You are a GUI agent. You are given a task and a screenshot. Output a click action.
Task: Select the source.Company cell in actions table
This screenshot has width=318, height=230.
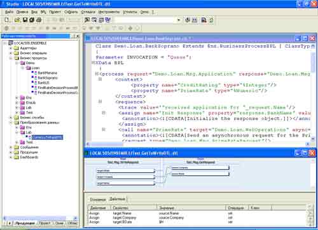pyautogui.click(x=172, y=217)
